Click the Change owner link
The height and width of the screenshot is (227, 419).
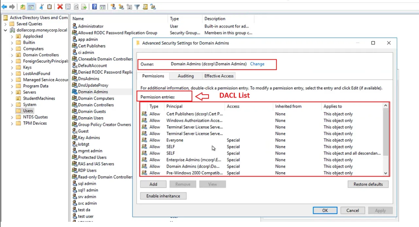point(257,64)
